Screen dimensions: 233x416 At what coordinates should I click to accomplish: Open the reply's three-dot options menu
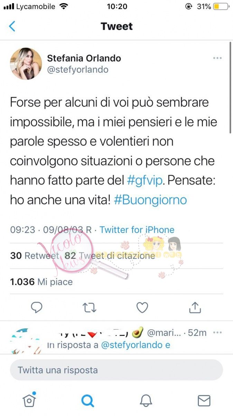coord(217,332)
